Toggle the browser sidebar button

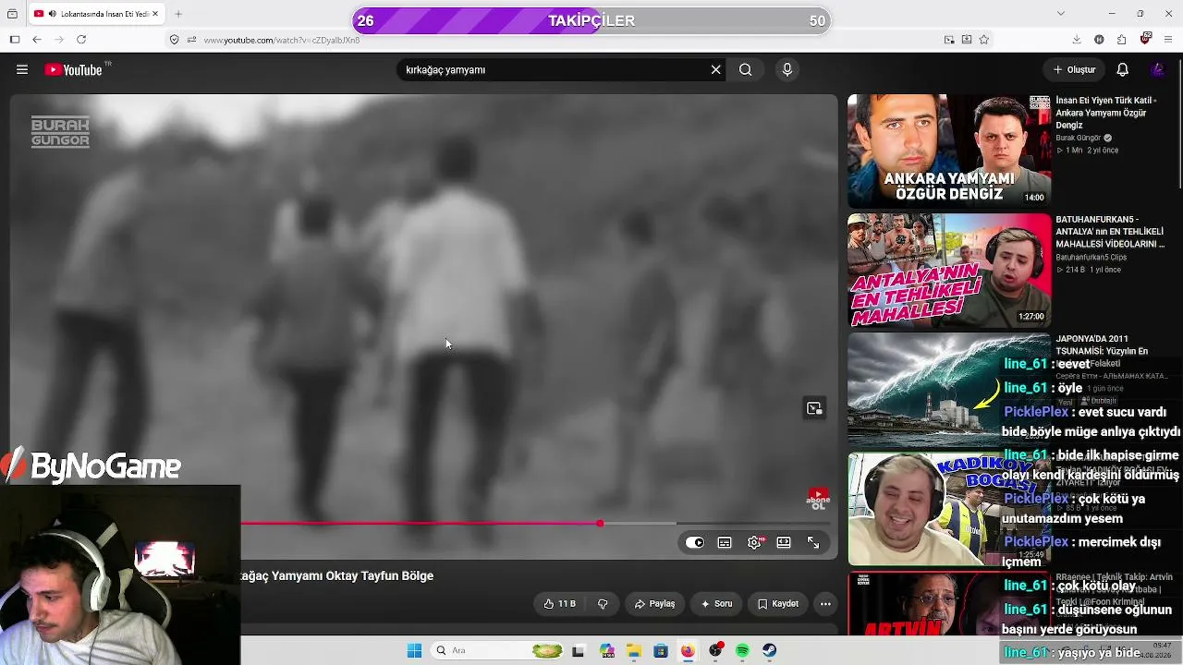[14, 40]
